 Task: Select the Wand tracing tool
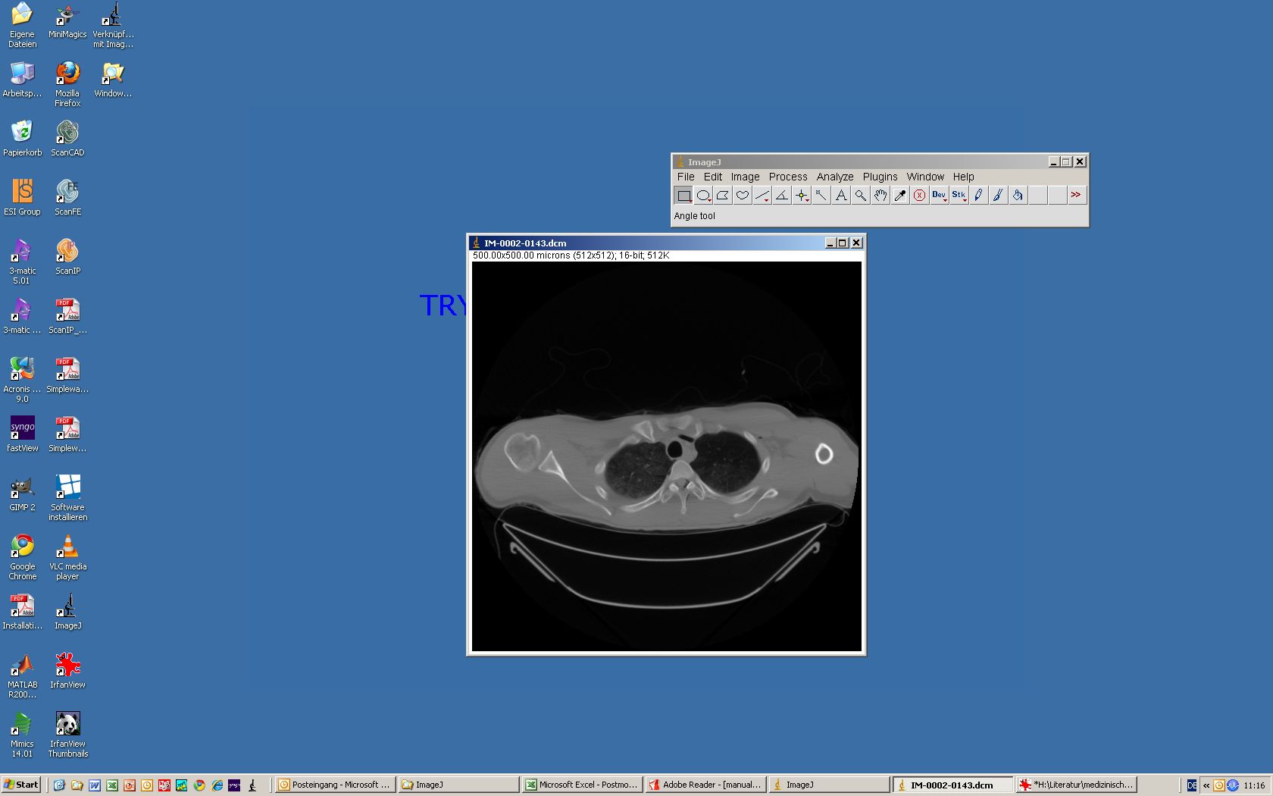[x=821, y=196]
